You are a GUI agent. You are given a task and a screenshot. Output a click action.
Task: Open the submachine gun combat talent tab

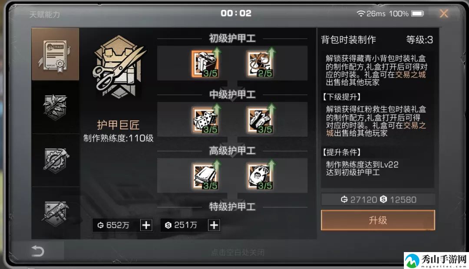coord(55,213)
